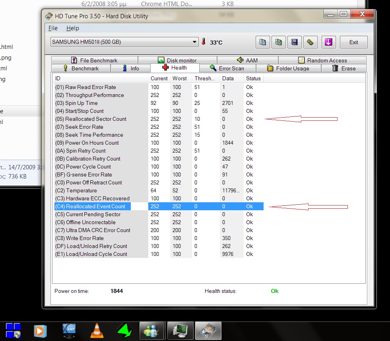Select (C5) Current Pending Sector row
The height and width of the screenshot is (341, 390).
click(x=159, y=214)
